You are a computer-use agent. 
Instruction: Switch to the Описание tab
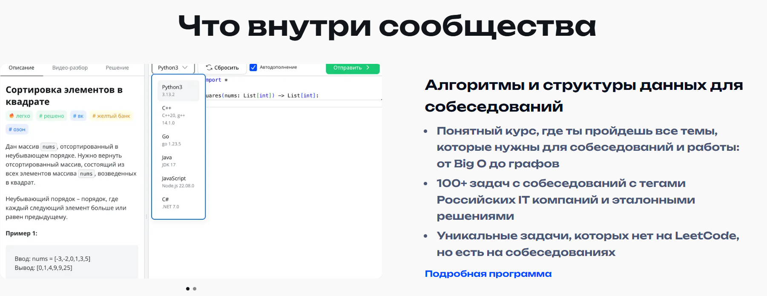21,68
